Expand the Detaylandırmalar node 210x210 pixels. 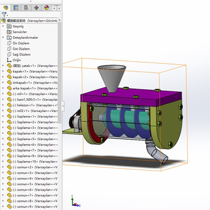3,37
